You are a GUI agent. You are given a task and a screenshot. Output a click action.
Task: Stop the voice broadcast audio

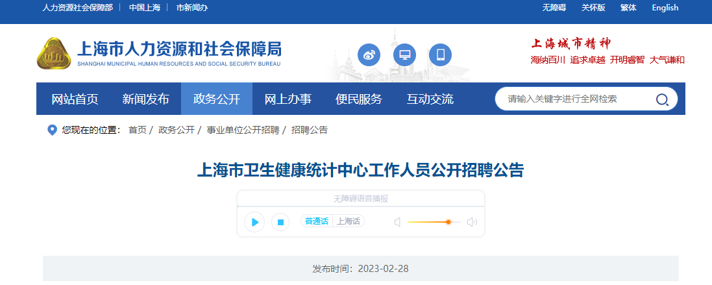(280, 222)
